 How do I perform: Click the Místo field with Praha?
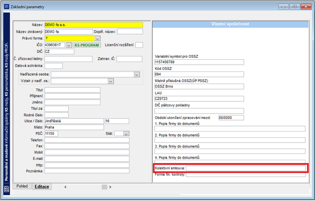[x=74, y=127]
